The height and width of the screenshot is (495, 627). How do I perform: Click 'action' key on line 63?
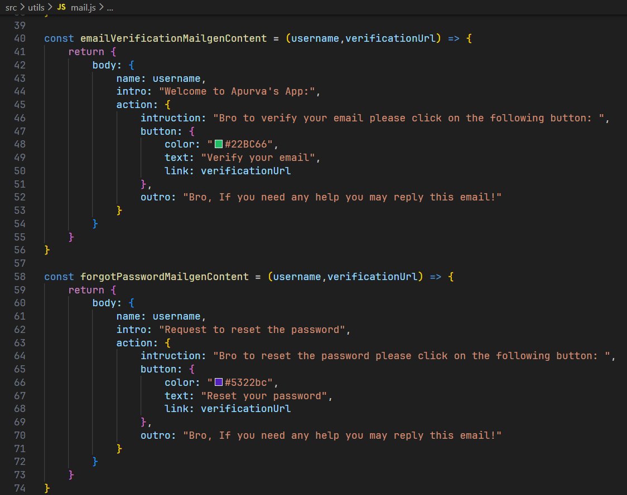[x=134, y=343]
